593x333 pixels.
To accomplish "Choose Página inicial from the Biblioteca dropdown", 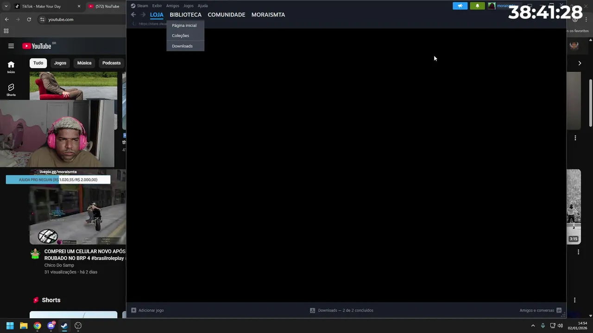I will [x=184, y=25].
